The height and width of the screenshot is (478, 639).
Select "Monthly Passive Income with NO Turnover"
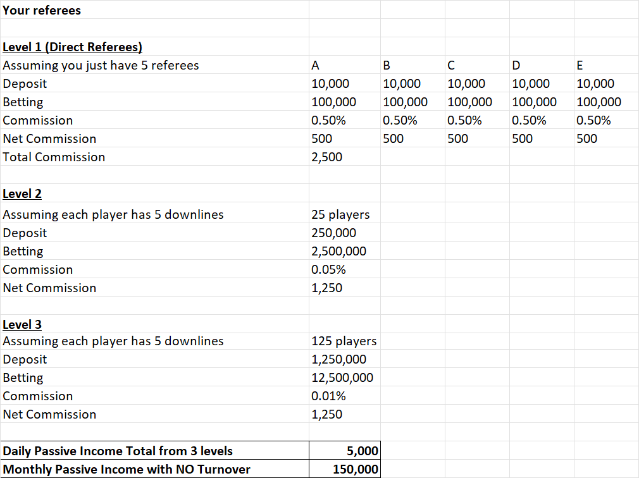(x=127, y=469)
